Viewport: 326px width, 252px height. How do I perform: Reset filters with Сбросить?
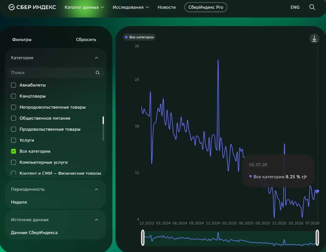tap(86, 40)
